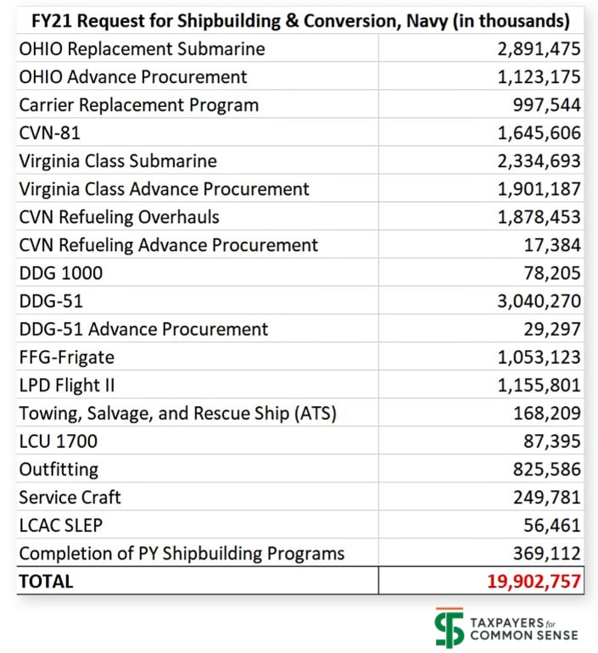Select the 'DDG-51' row label
598x653 pixels.
(x=51, y=301)
